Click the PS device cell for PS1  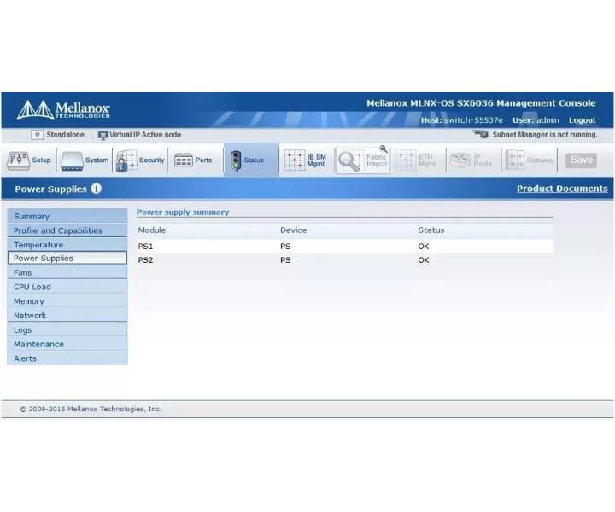point(285,246)
